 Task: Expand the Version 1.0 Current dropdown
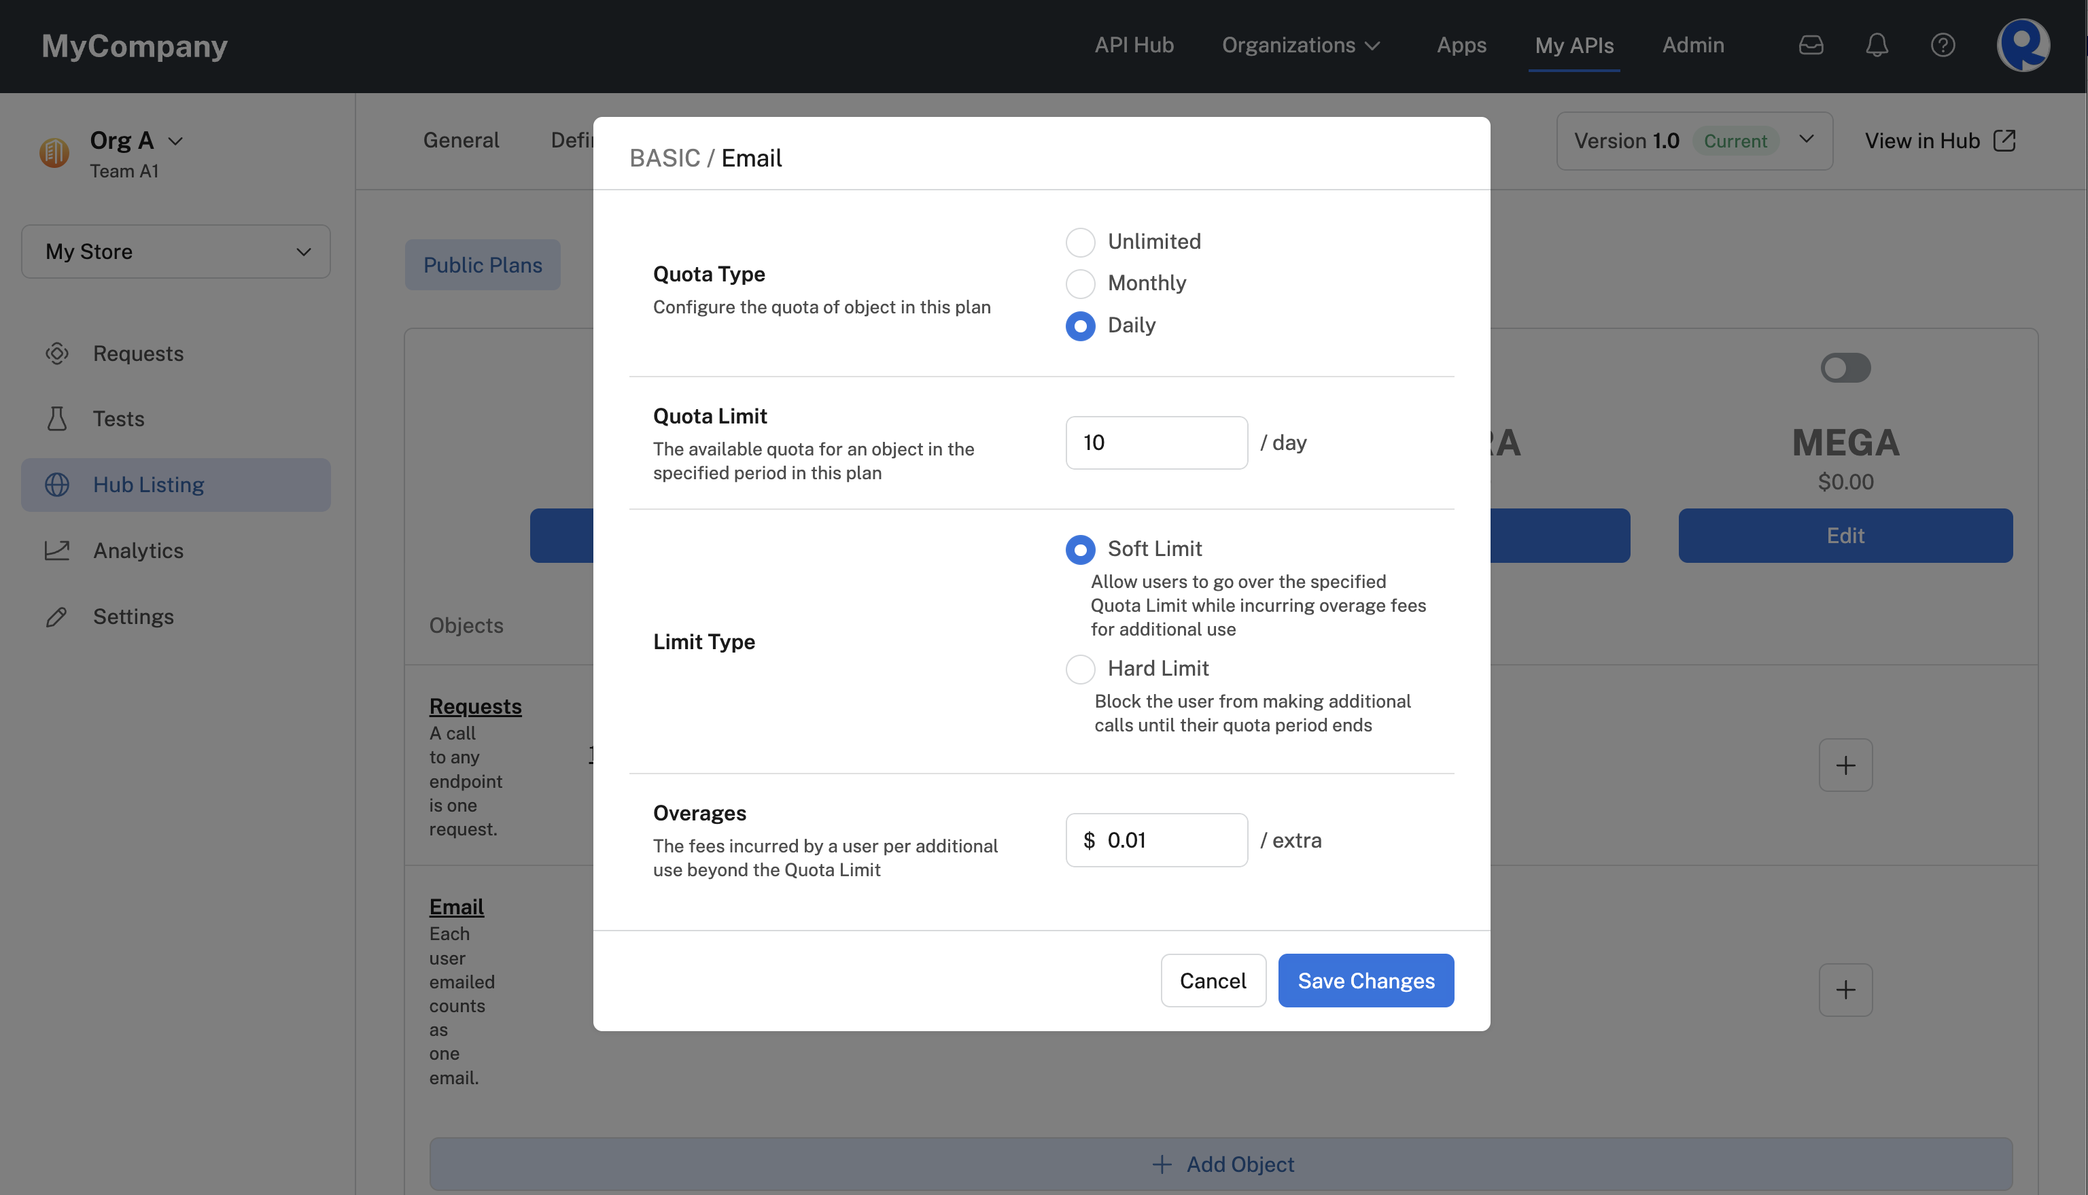point(1804,139)
